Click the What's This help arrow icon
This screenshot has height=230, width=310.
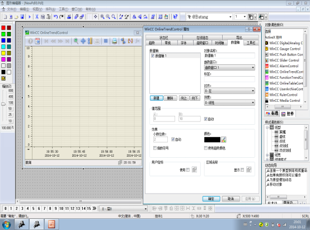point(175,17)
